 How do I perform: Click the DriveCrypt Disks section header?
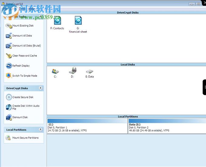[128, 13]
